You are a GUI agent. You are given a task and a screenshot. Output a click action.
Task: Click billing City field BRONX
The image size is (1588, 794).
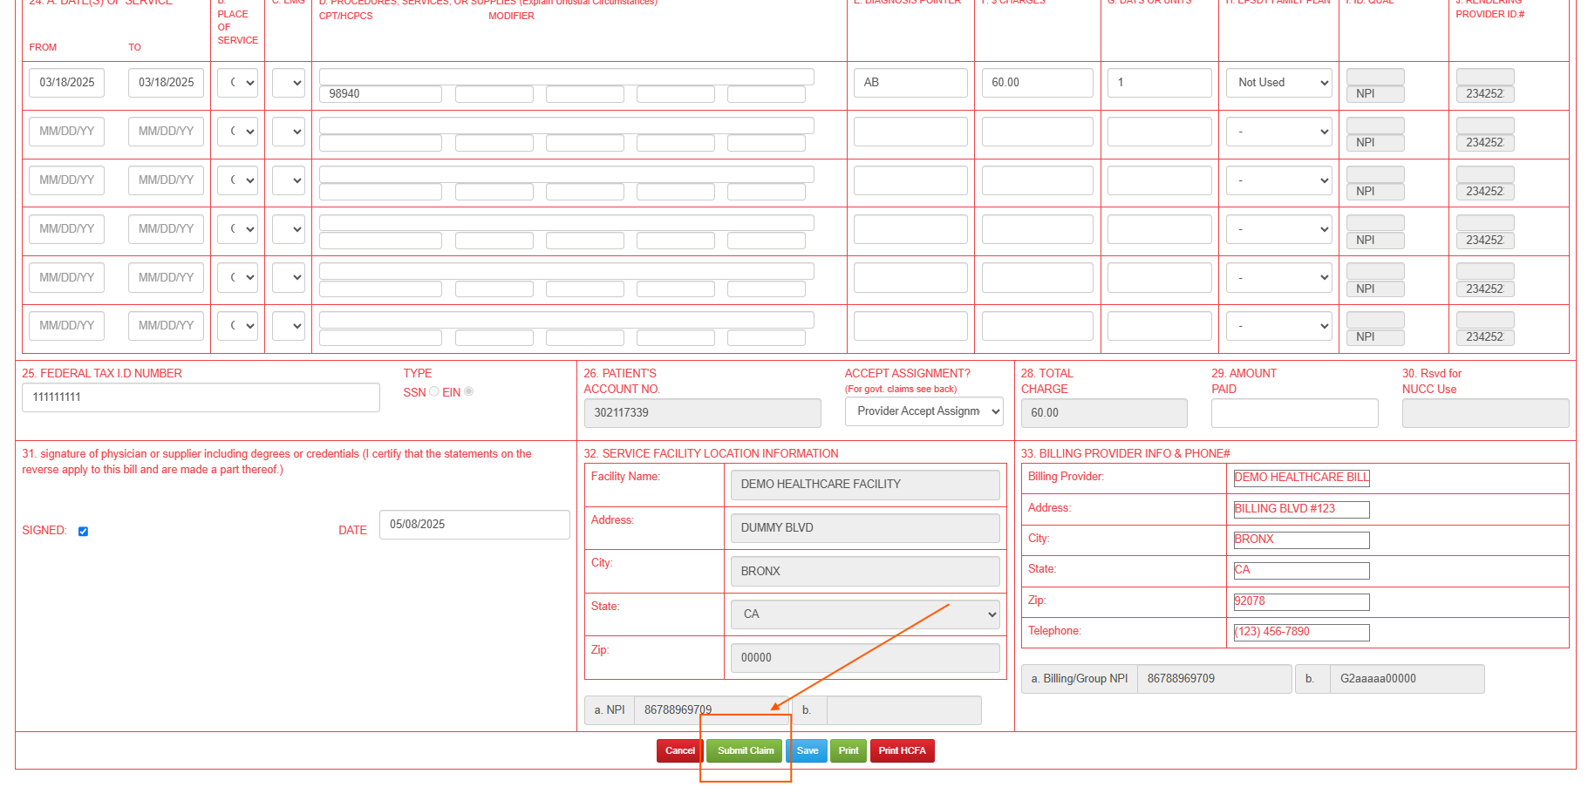coord(1301,540)
